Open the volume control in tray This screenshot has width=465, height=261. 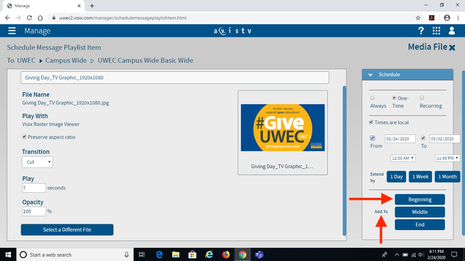(x=421, y=254)
